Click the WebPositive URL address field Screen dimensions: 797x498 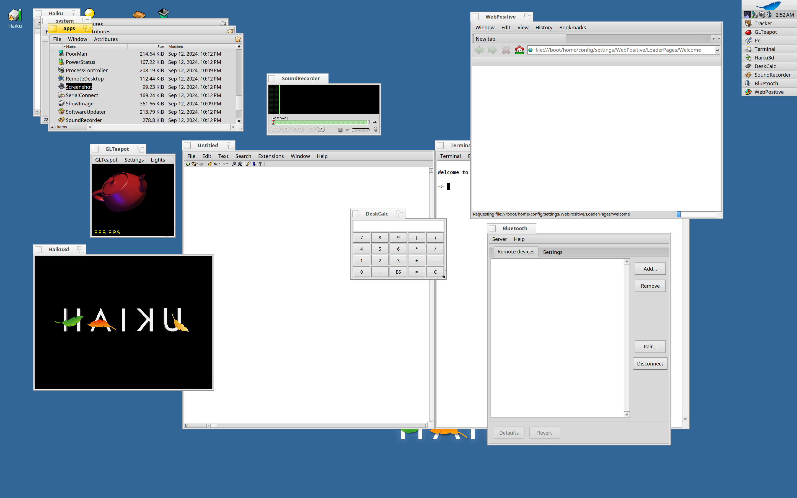(x=621, y=50)
